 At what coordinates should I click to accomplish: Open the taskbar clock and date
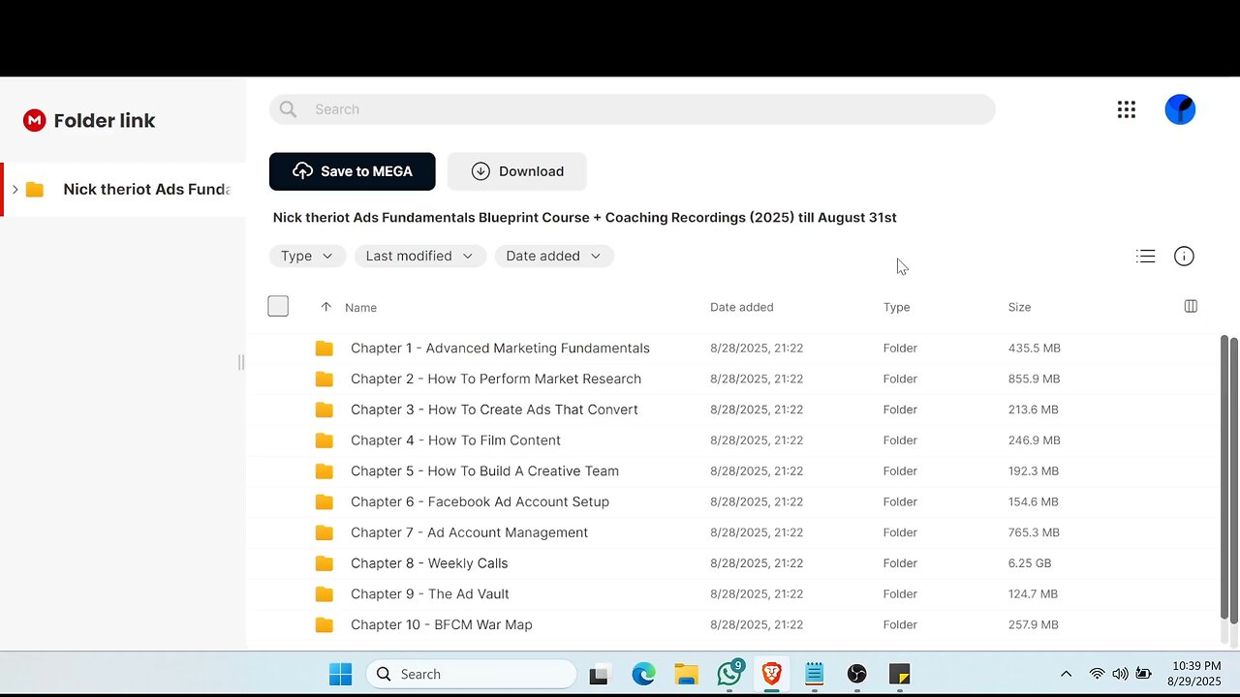pyautogui.click(x=1195, y=674)
